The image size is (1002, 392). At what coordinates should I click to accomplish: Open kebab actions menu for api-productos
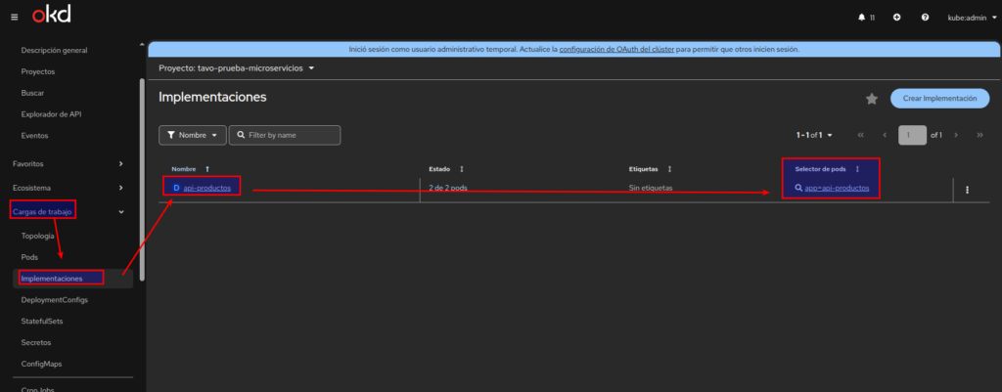tap(967, 190)
